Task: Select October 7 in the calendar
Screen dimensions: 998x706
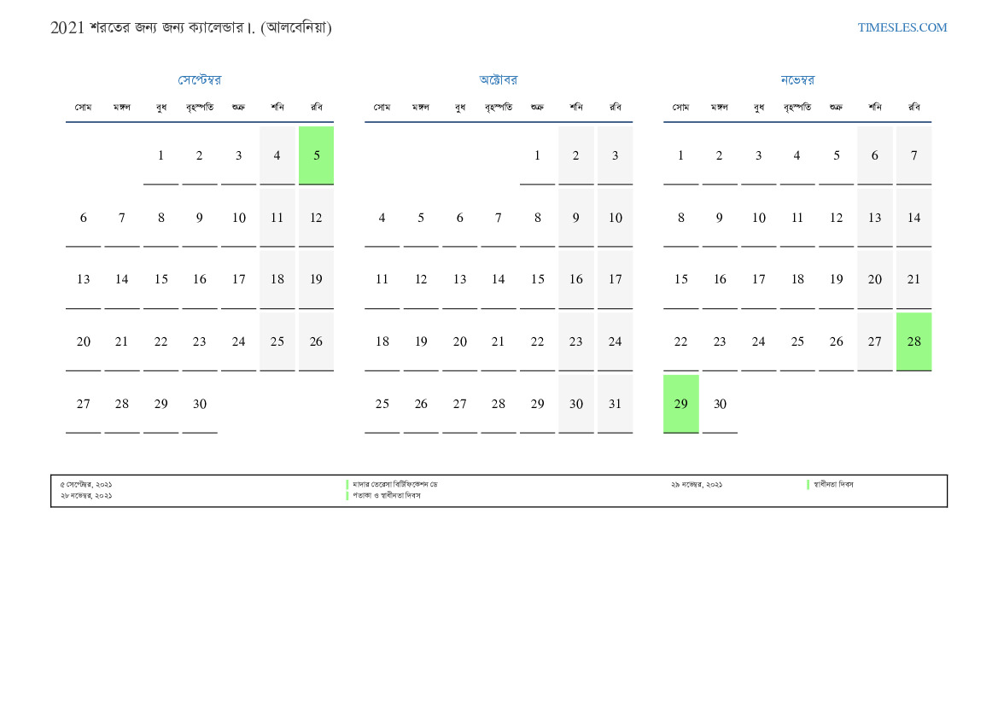Action: click(499, 218)
